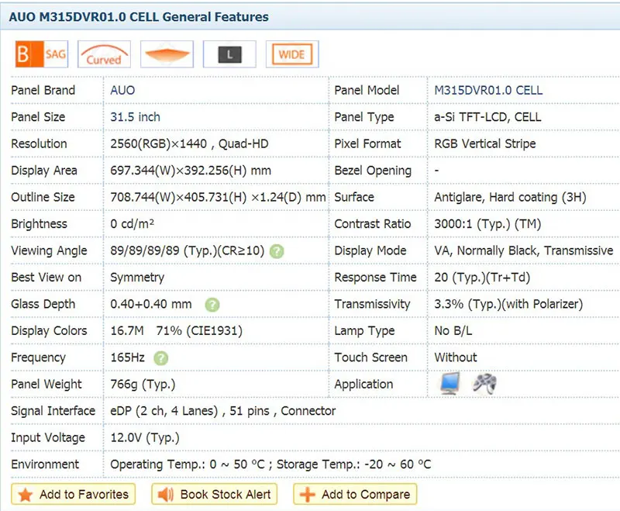Click the input voltage value 12.0V (Typ.)

(x=145, y=438)
